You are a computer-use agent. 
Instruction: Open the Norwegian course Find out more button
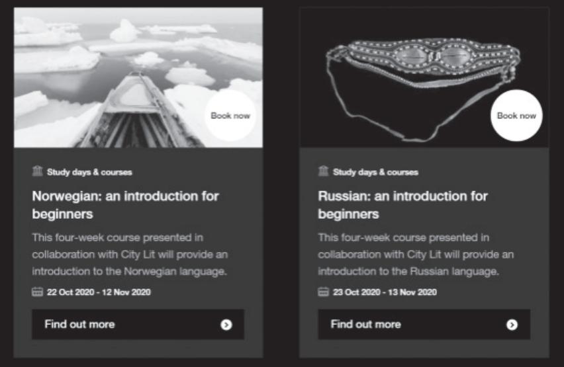click(x=138, y=324)
